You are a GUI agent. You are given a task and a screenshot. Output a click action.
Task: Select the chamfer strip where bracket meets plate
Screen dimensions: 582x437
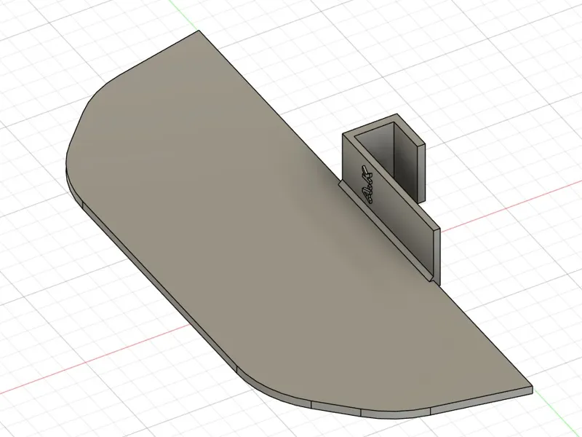(386, 231)
